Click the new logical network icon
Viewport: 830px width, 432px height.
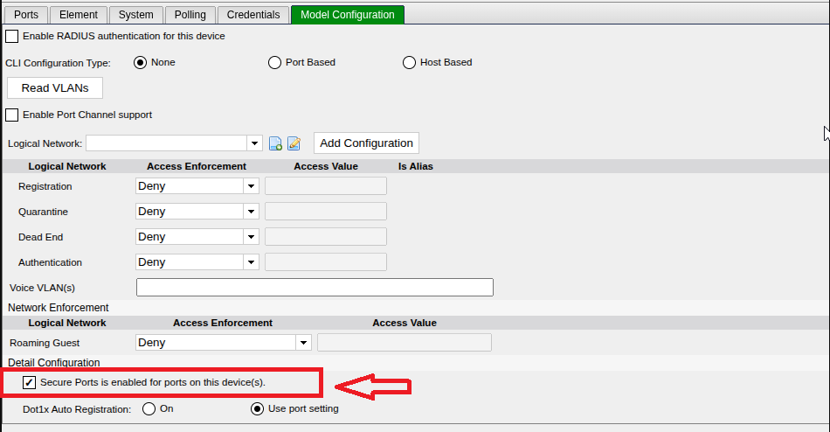[275, 143]
